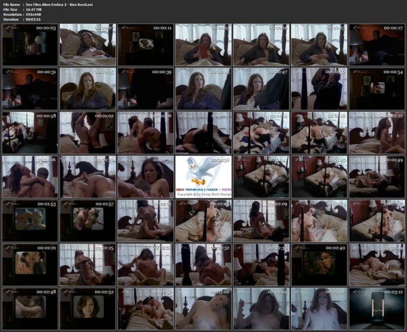Open the thumbnail at timestamp 00:00:03
407x332 pixels.
[30, 44]
